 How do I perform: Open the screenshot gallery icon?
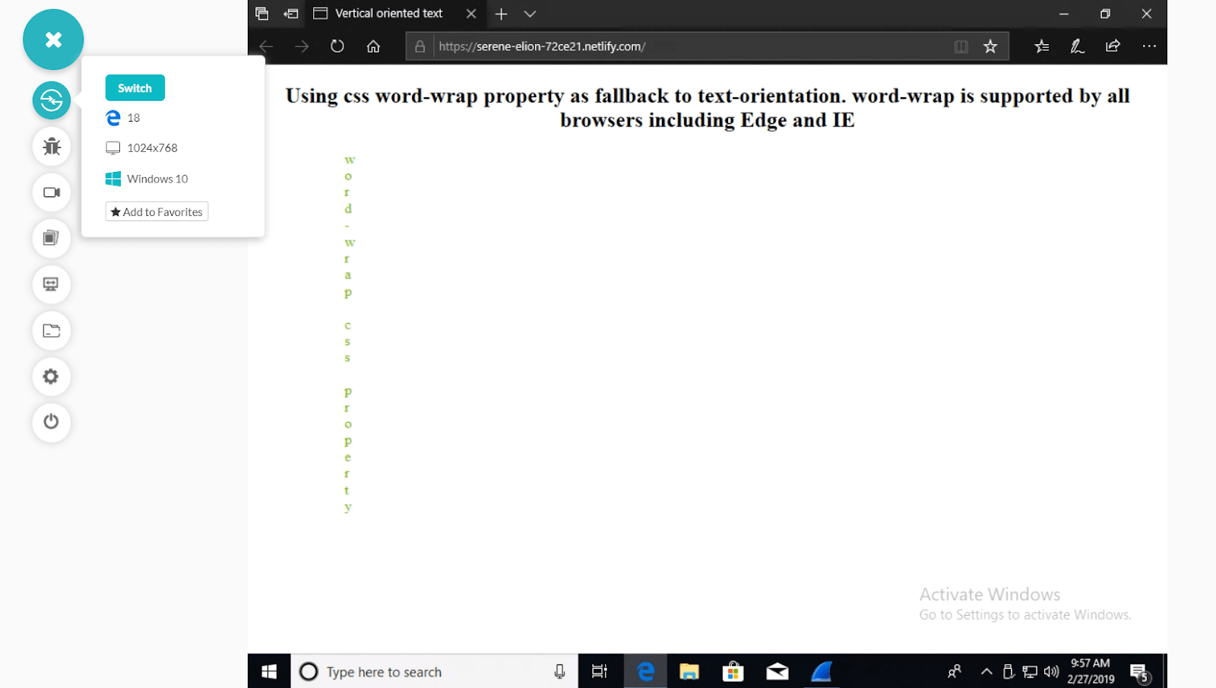(51, 238)
